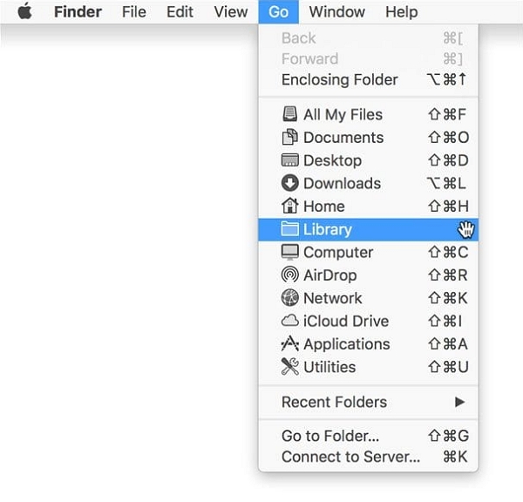
Task: Open the Finder menu
Action: coord(78,12)
